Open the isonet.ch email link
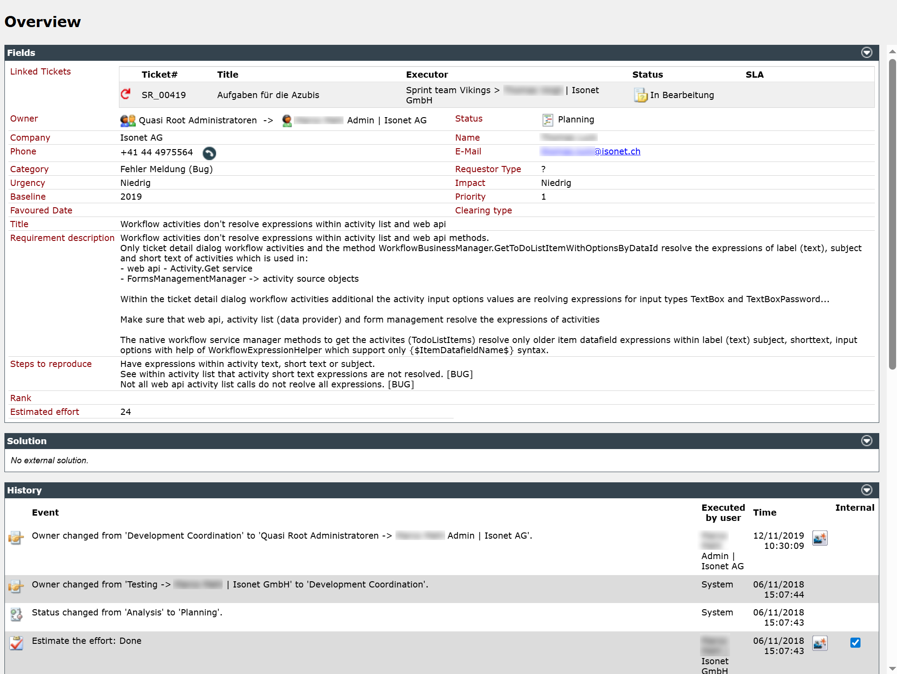Screen dimensions: 897x674 click(x=590, y=151)
